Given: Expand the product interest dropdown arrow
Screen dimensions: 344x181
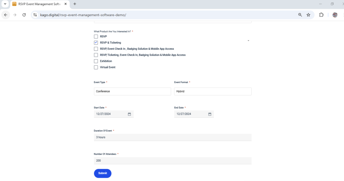Looking at the screenshot, I should click(x=248, y=40).
